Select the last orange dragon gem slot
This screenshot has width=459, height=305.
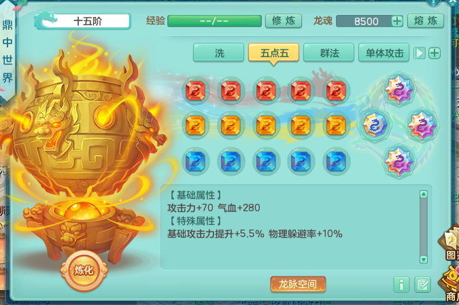336,126
